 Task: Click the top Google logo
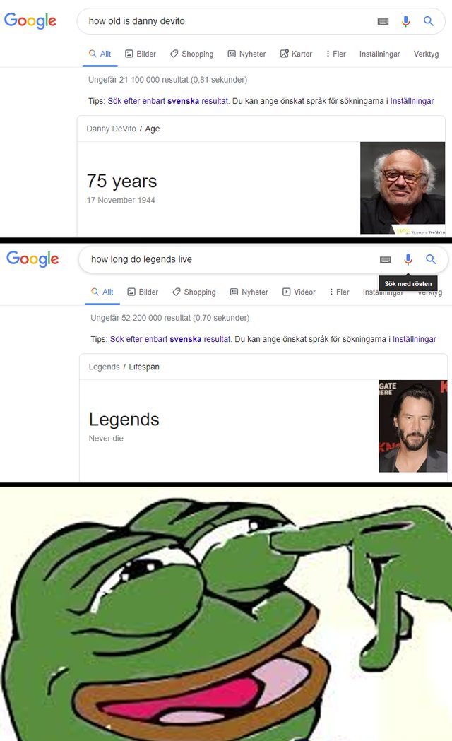[30, 20]
